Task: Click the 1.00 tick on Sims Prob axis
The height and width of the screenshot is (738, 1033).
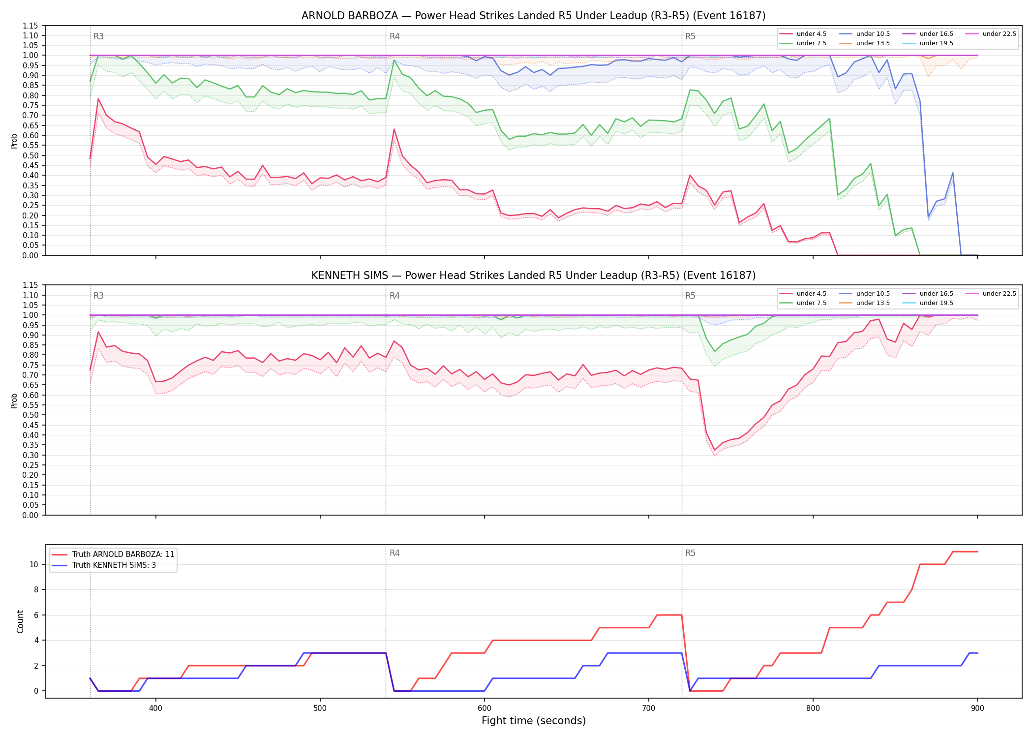Action: (30, 315)
